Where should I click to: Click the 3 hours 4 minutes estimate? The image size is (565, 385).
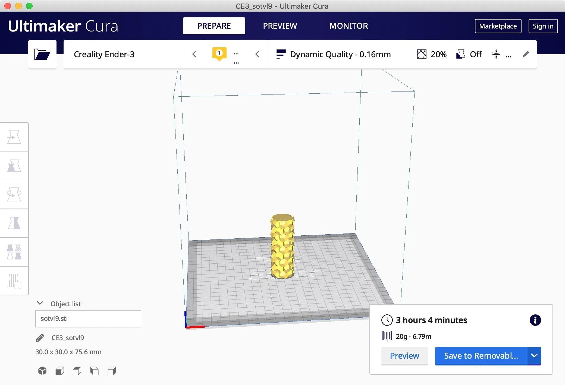coord(431,320)
